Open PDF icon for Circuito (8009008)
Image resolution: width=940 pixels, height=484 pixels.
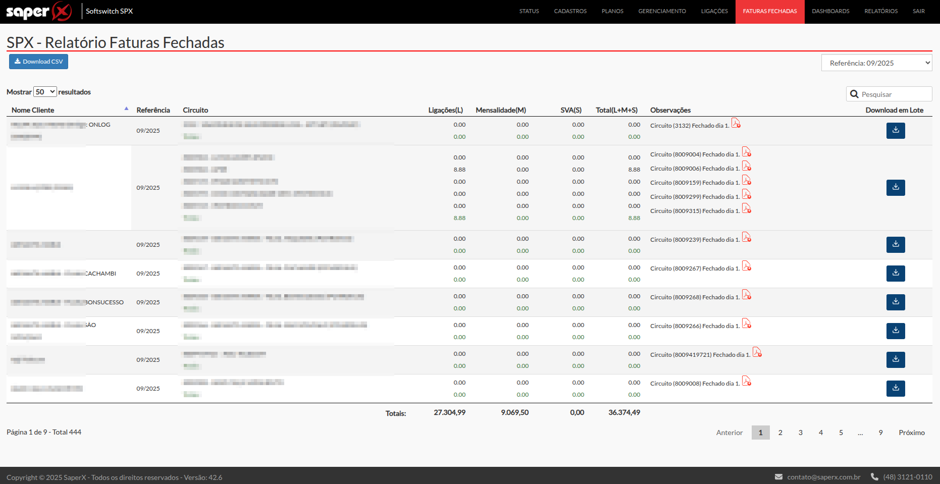[x=747, y=381]
